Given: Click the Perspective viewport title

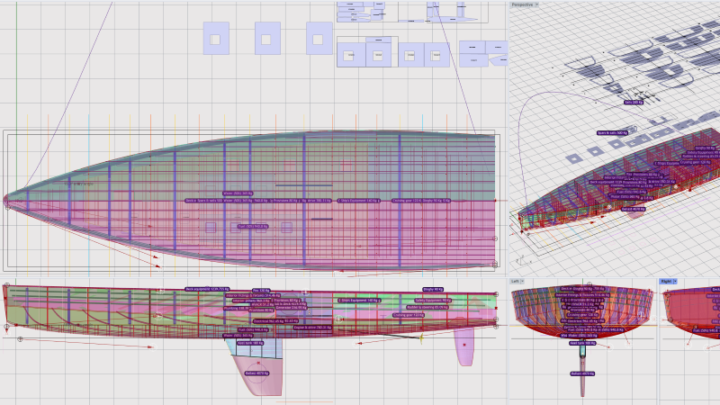Looking at the screenshot, I should pos(522,4).
